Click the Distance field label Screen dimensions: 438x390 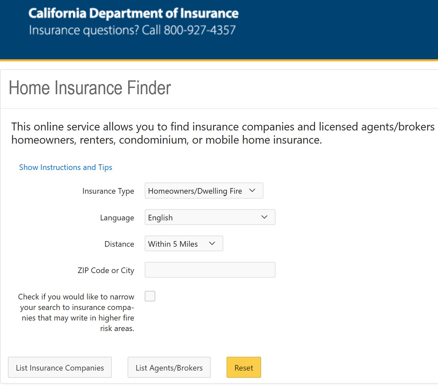(119, 244)
